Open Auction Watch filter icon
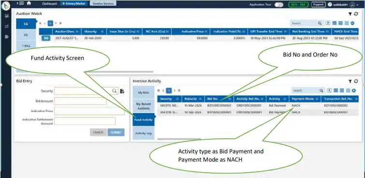 (x=350, y=14)
